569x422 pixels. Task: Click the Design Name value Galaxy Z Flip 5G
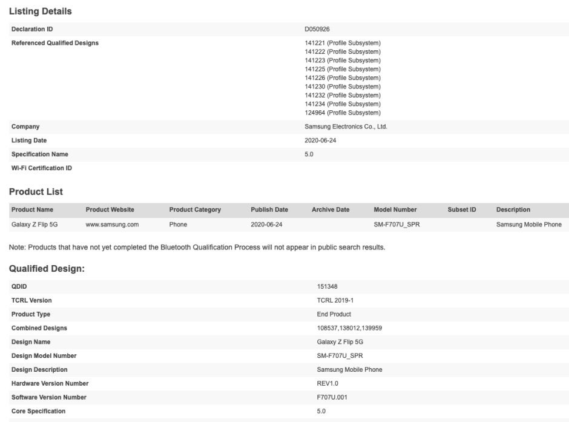point(340,342)
